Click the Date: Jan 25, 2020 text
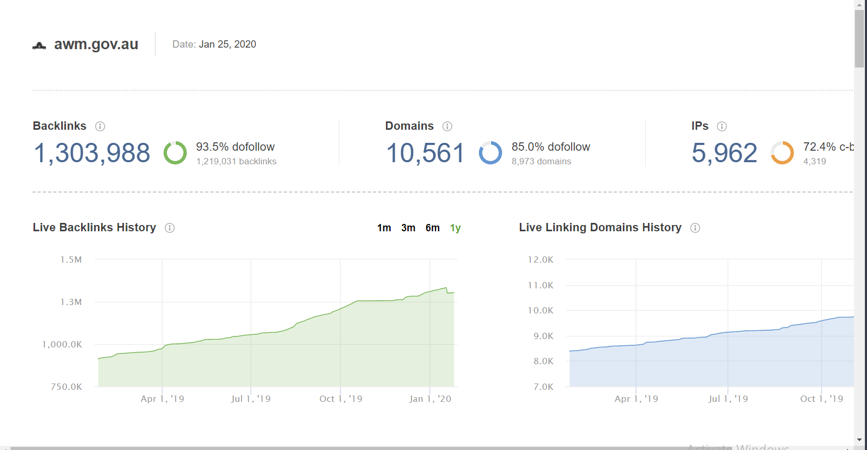 point(214,44)
